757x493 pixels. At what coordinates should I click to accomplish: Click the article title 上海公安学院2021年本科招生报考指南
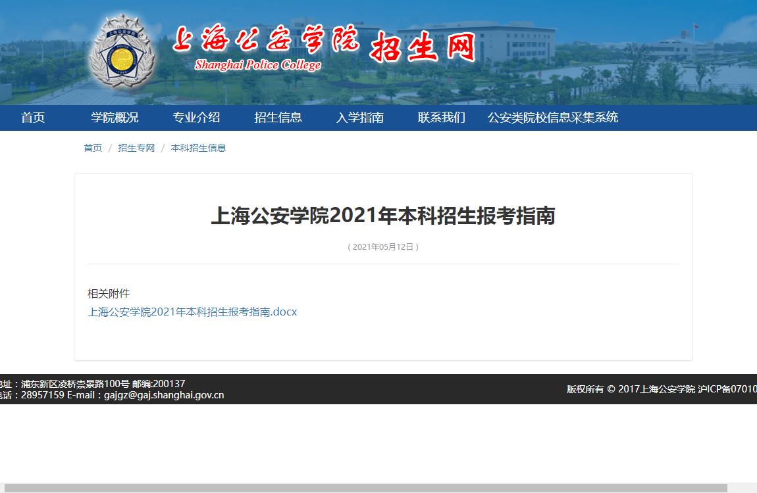pos(382,216)
